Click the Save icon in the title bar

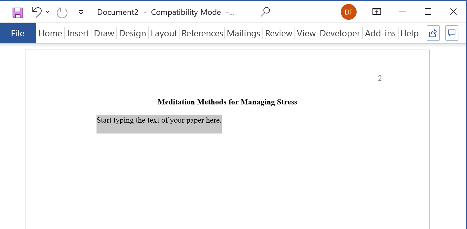18,13
